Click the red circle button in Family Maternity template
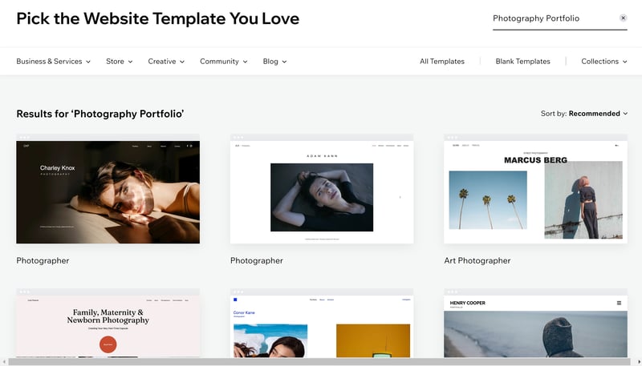642x366 pixels. coord(108,344)
